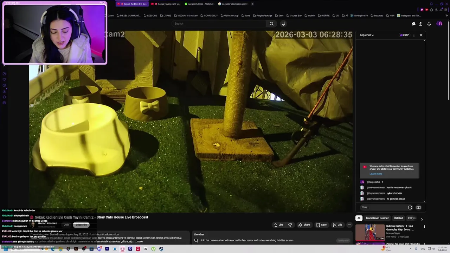Switch to cocuklar duymasin tab
Image resolution: width=450 pixels, height=253 pixels.
(x=233, y=4)
